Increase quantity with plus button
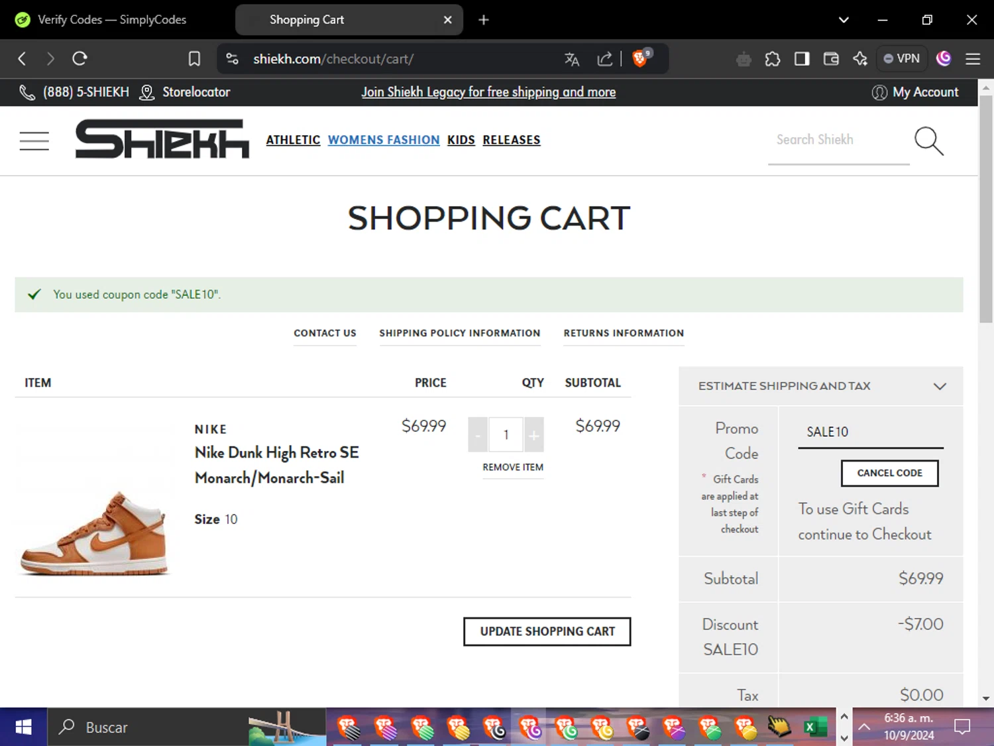 pyautogui.click(x=534, y=435)
